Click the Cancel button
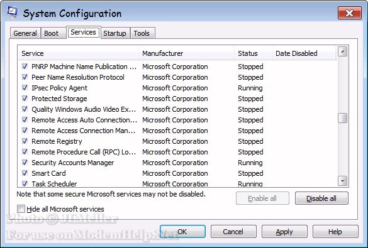 233,232
